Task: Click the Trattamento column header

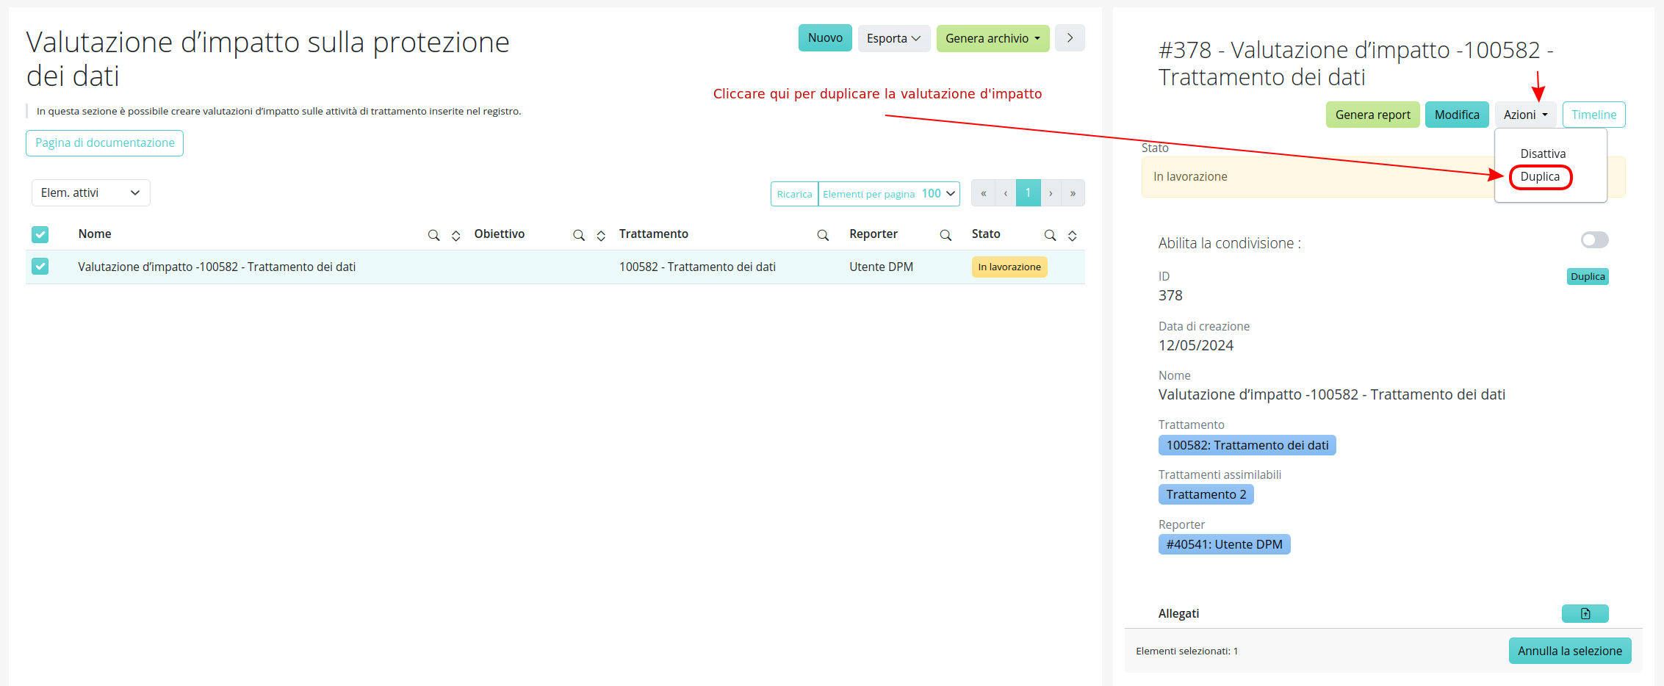Action: tap(653, 234)
